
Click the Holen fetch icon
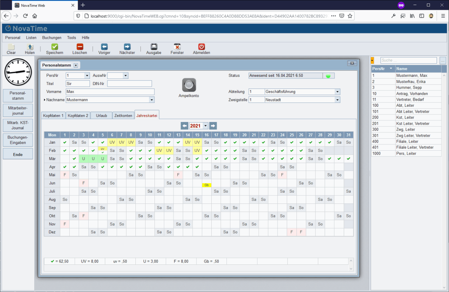[x=30, y=47]
